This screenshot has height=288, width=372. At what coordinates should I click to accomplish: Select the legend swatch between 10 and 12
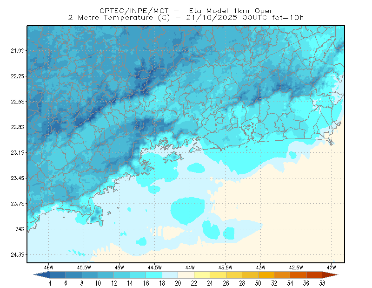pyautogui.click(x=106, y=275)
